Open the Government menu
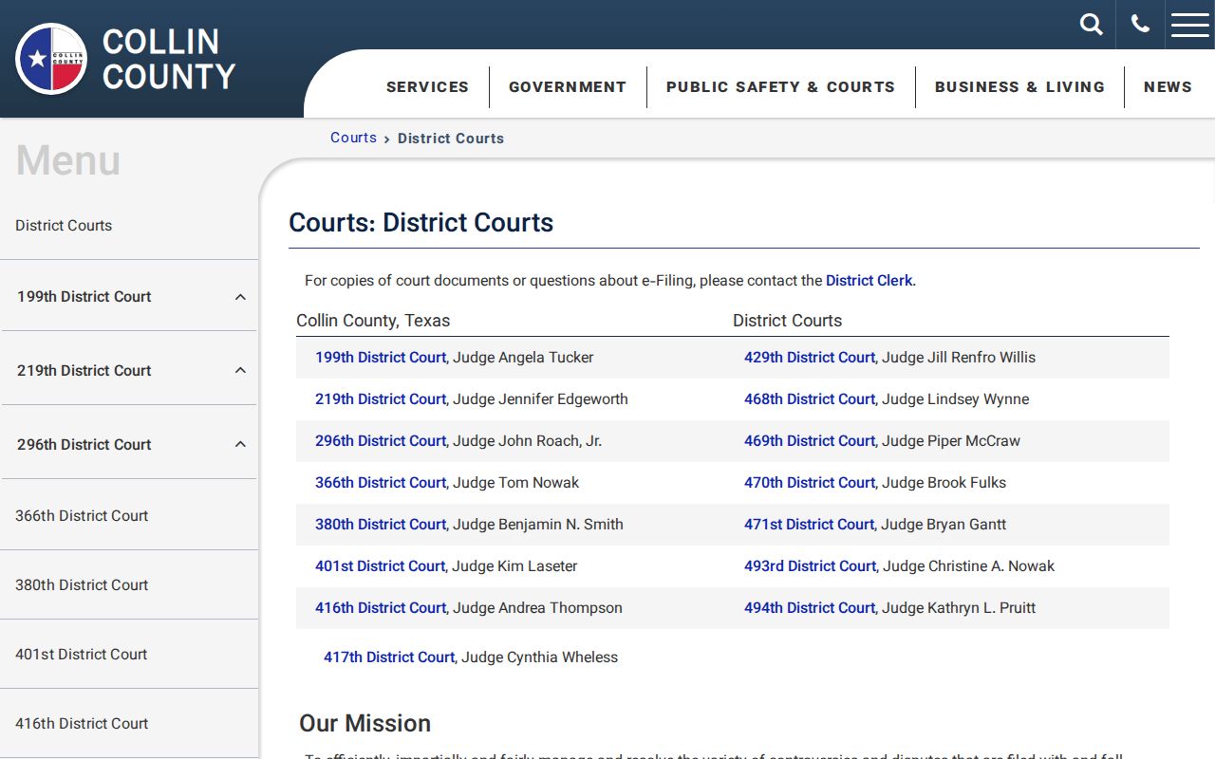The height and width of the screenshot is (759, 1215). pyautogui.click(x=568, y=87)
